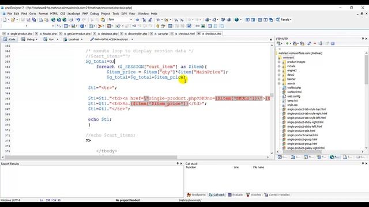Image resolution: width=369 pixels, height=207 pixels.
Task: Switch to the cart.php tab
Action: [x=163, y=34]
